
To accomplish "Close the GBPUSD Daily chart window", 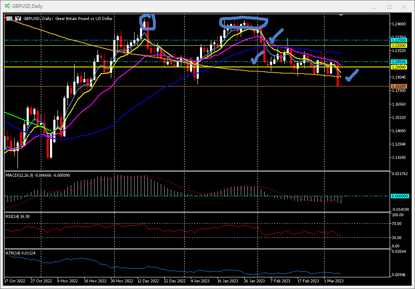I will (405, 7).
